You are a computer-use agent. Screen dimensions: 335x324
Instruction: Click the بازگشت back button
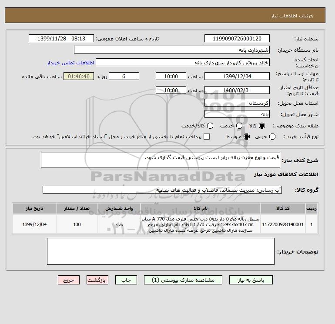97,280
